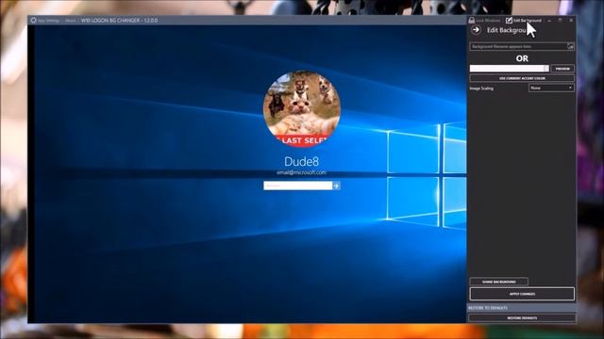The image size is (604, 339).
Task: Open App Settings gear icon
Action: click(x=34, y=20)
